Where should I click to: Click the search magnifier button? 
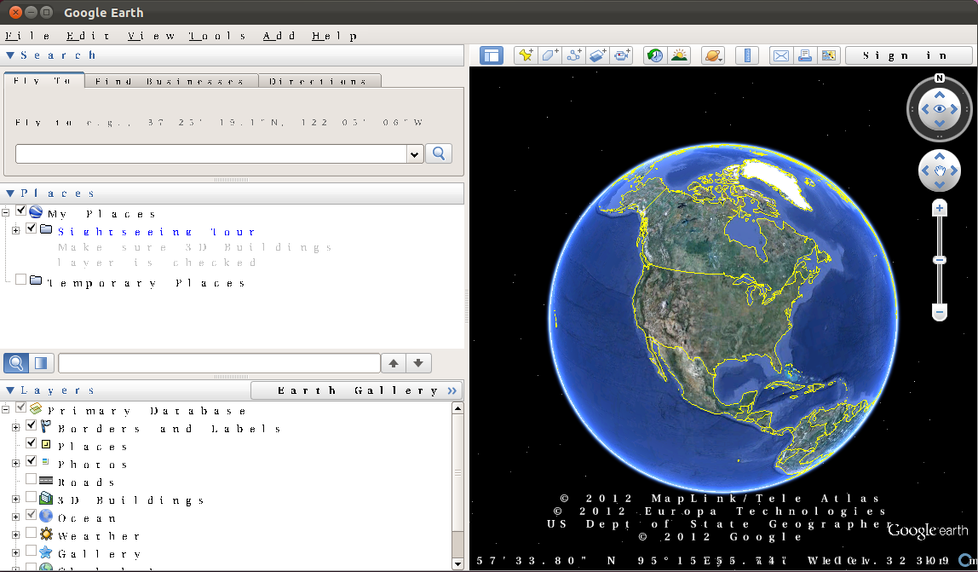(x=439, y=153)
